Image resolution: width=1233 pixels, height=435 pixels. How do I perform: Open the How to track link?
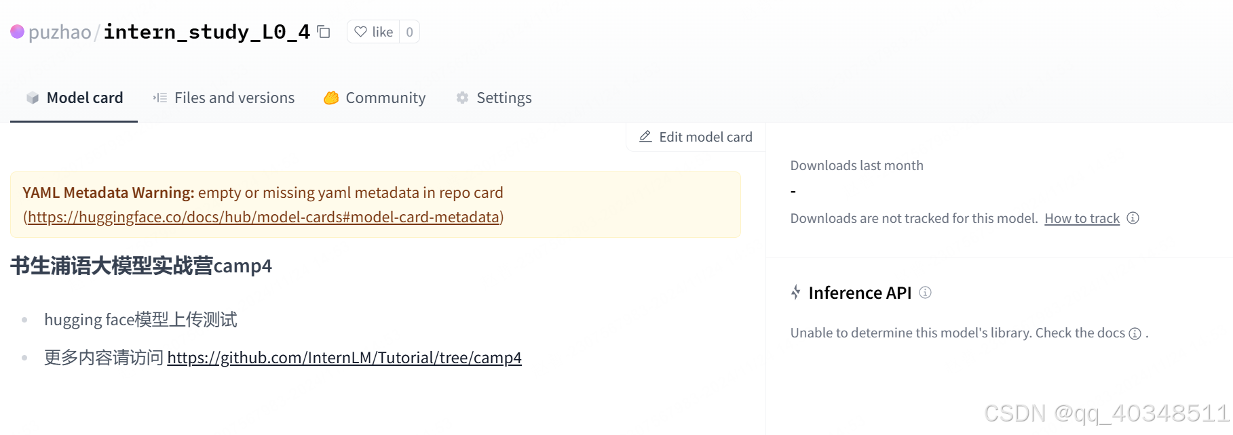pyautogui.click(x=1082, y=218)
